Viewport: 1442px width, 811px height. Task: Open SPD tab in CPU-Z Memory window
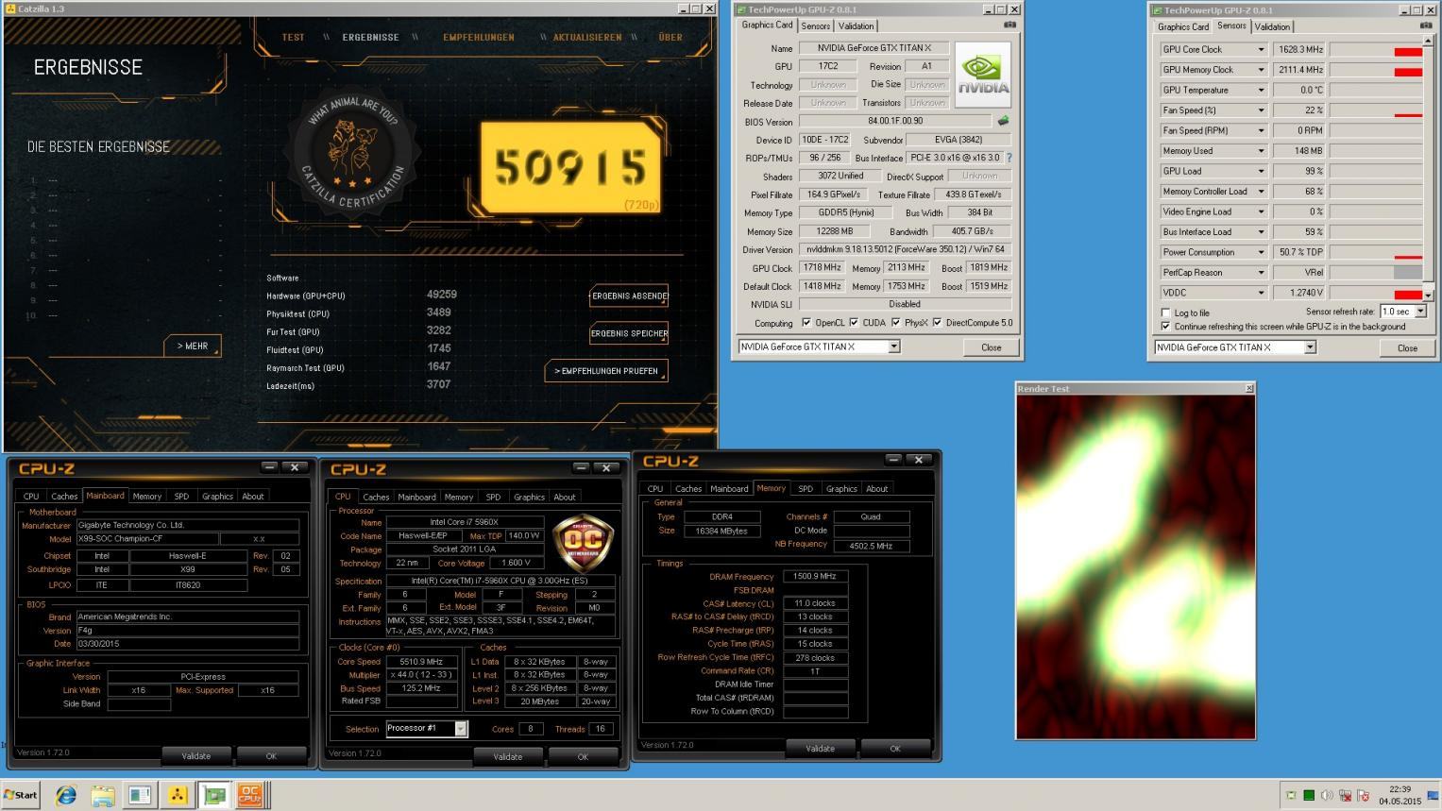coord(806,488)
